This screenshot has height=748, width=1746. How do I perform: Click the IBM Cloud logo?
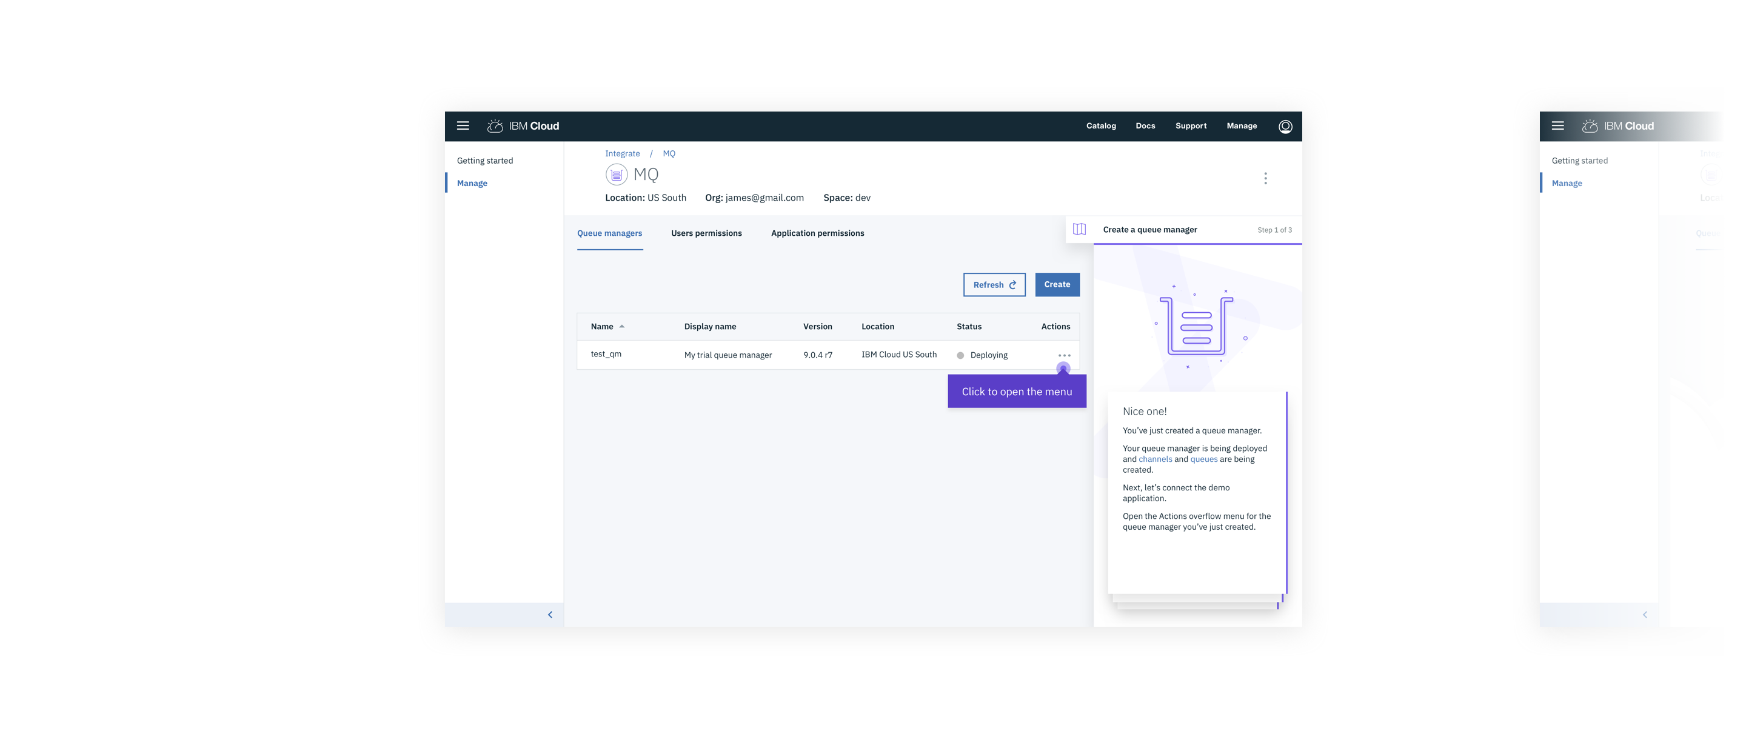(523, 126)
